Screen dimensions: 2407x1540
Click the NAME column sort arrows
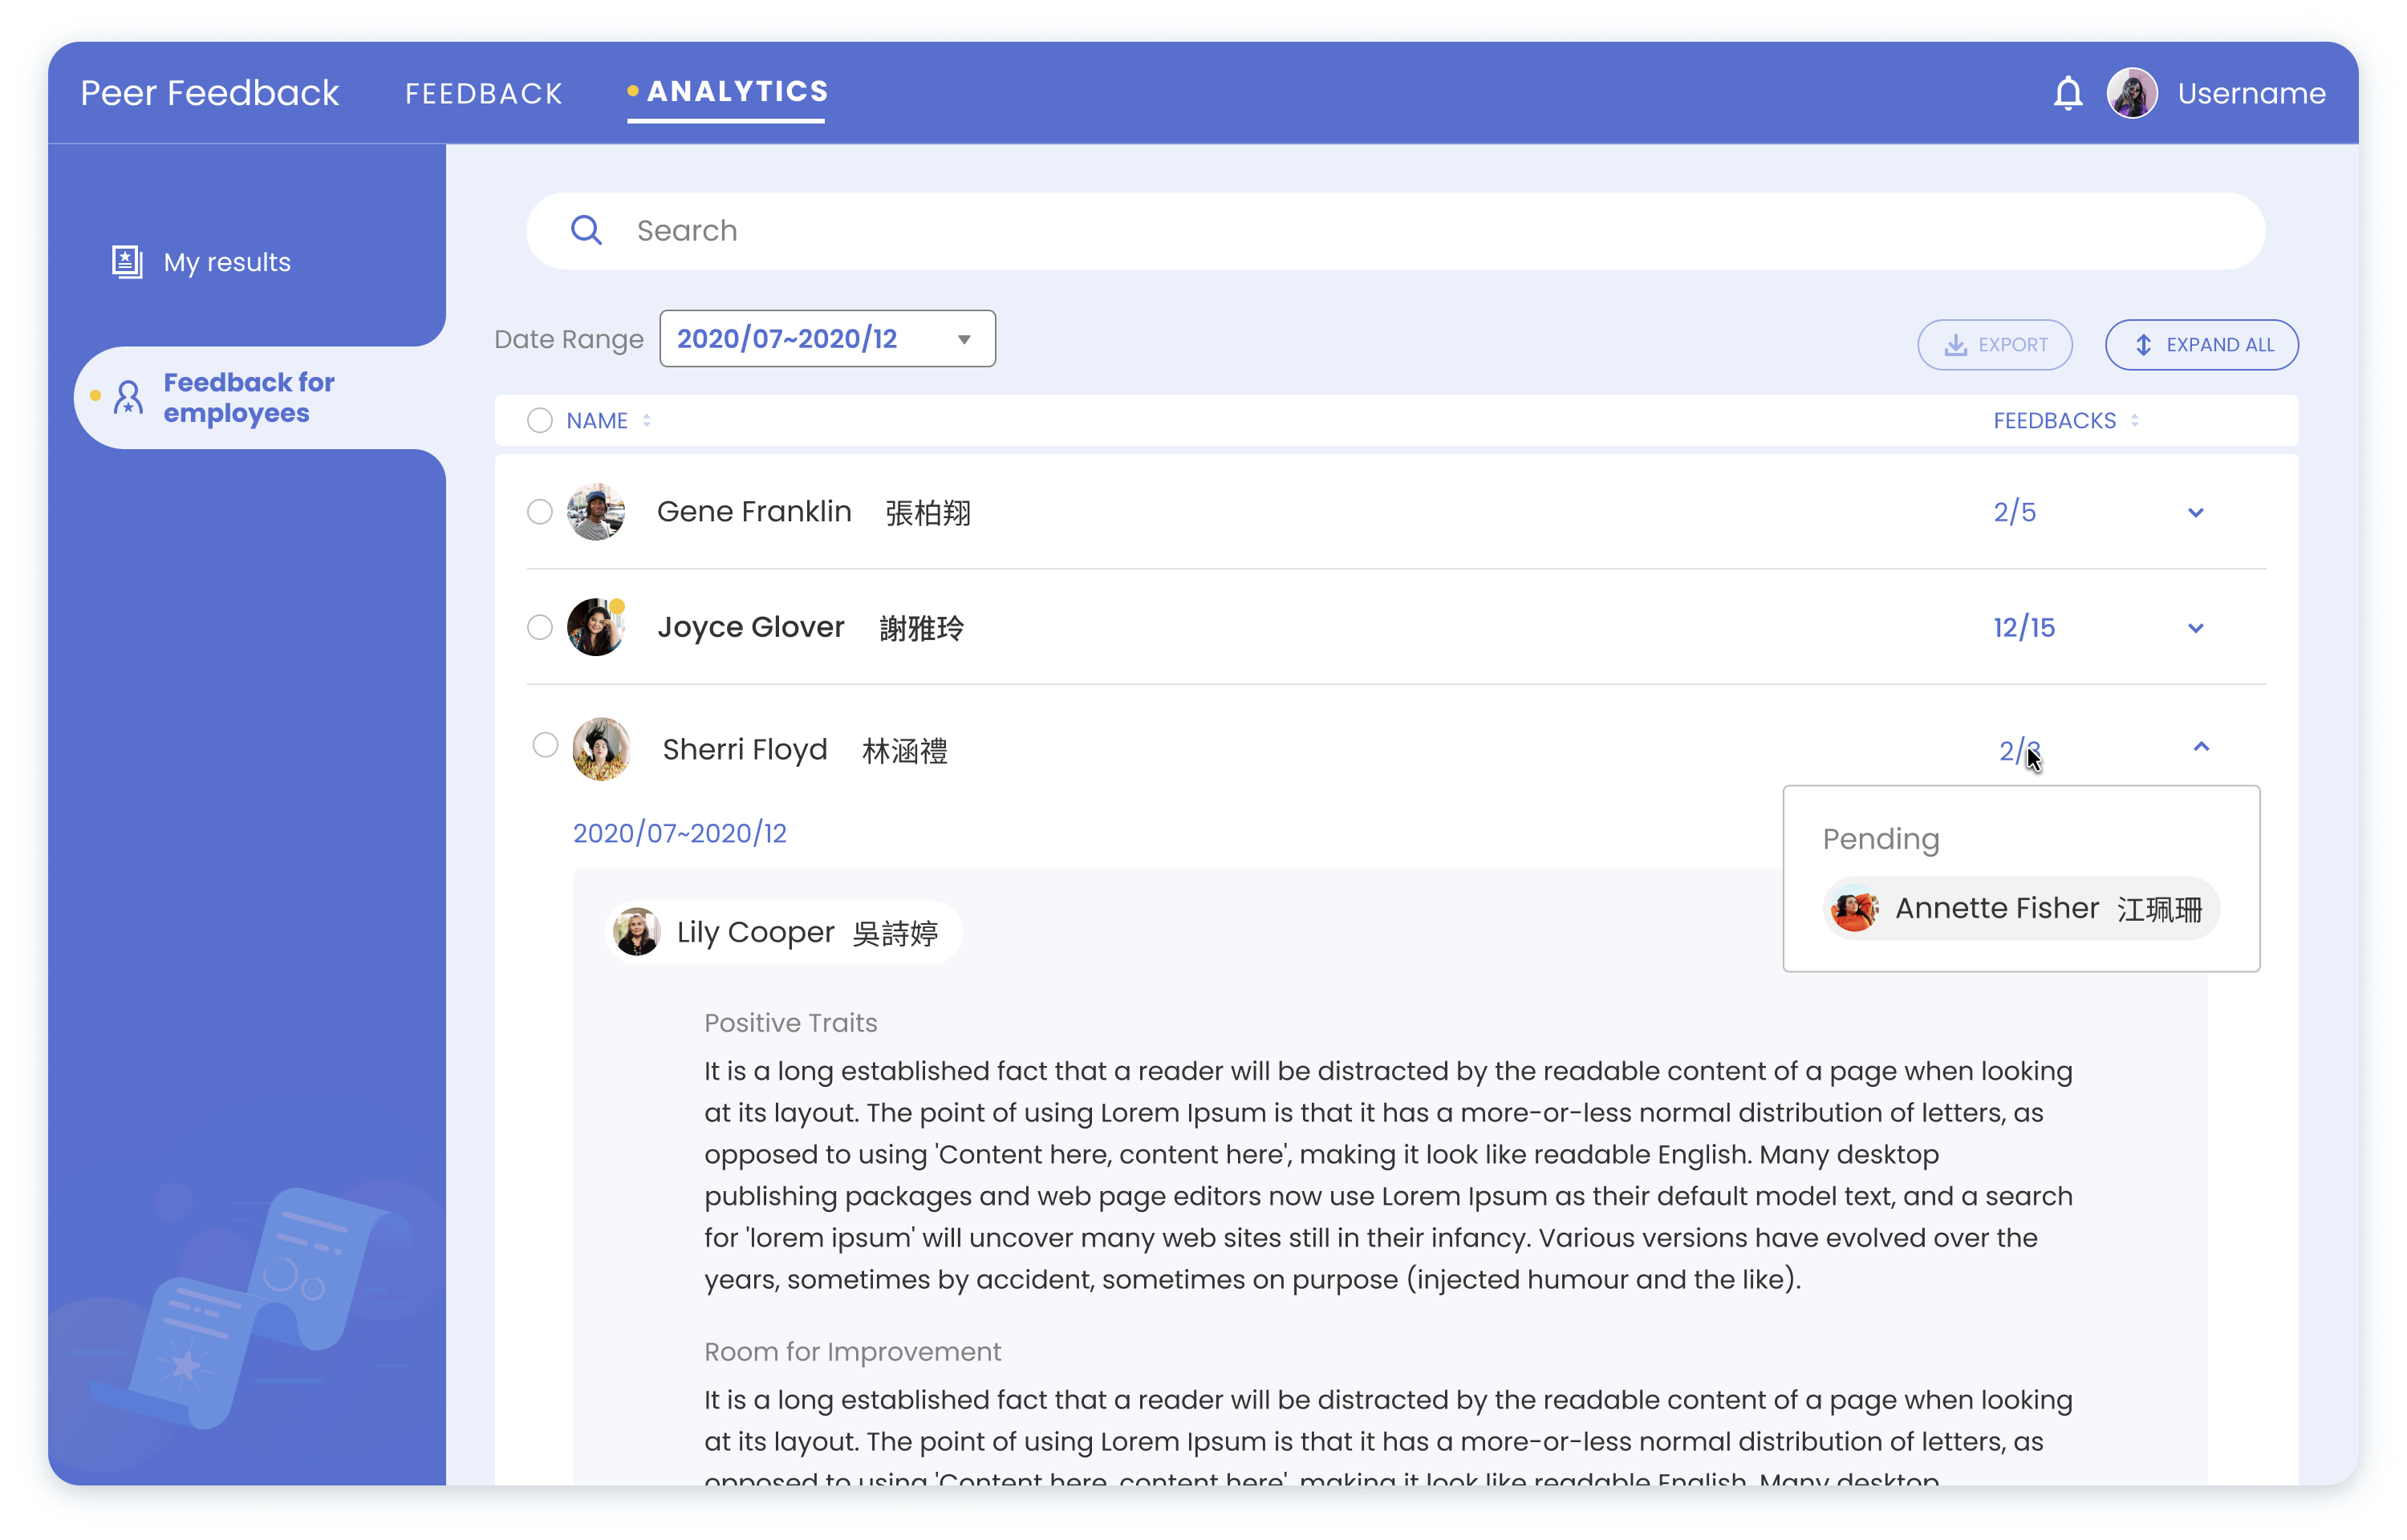[x=647, y=421]
